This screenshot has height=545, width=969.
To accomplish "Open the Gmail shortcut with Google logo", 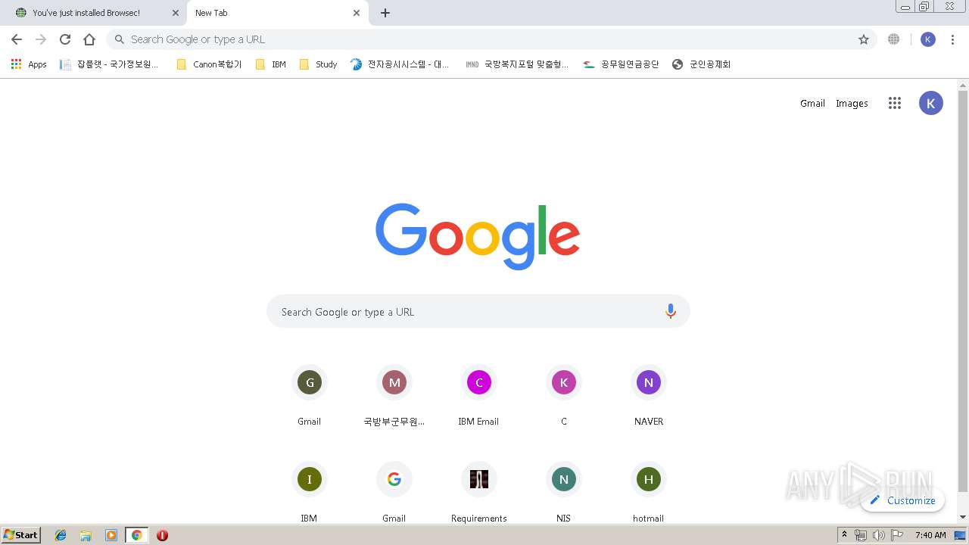I will click(x=394, y=492).
